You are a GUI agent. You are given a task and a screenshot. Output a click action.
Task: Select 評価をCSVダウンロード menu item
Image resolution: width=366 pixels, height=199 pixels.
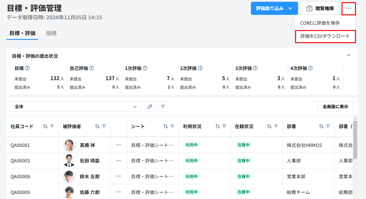pyautogui.click(x=325, y=36)
